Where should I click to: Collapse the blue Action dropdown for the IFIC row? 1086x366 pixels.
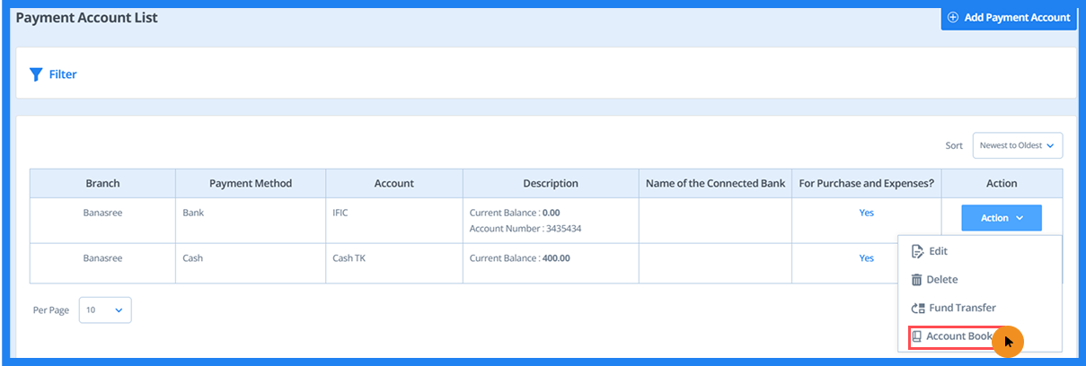[1001, 218]
